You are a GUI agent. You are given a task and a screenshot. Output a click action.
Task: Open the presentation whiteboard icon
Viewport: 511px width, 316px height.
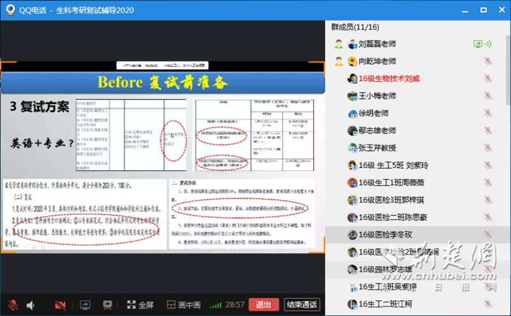tap(107, 305)
